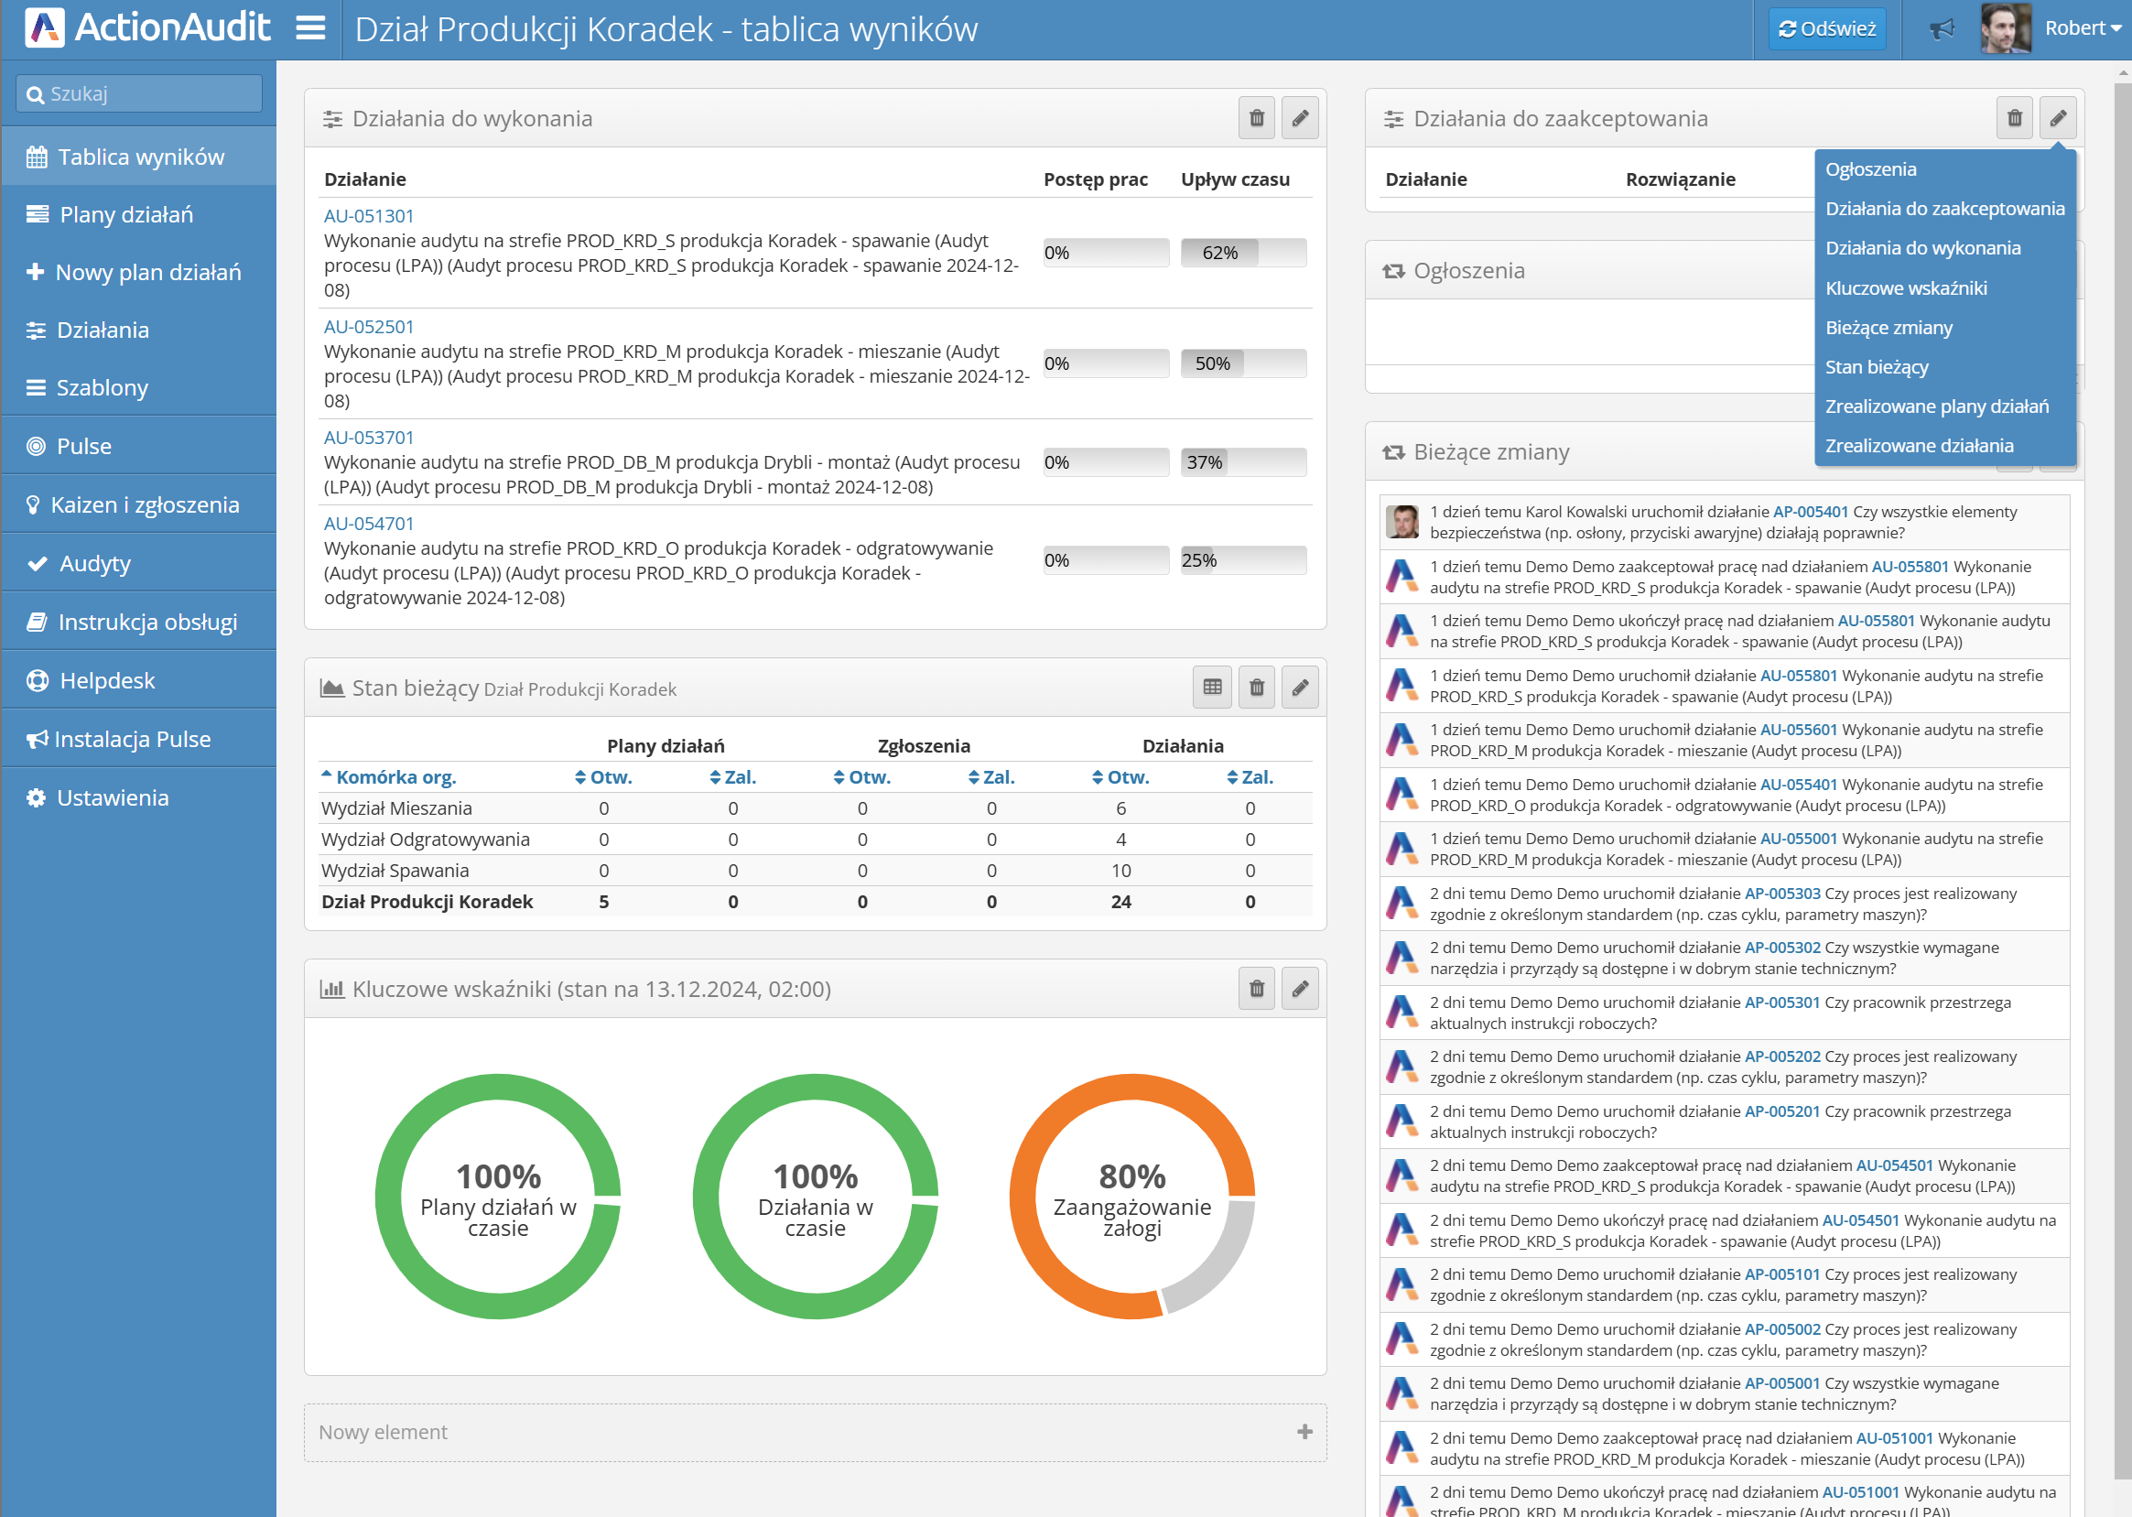Switch Stan bieżący to table view

point(1212,688)
